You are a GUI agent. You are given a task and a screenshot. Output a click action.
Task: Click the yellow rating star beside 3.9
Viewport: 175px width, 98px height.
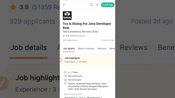click(64, 36)
